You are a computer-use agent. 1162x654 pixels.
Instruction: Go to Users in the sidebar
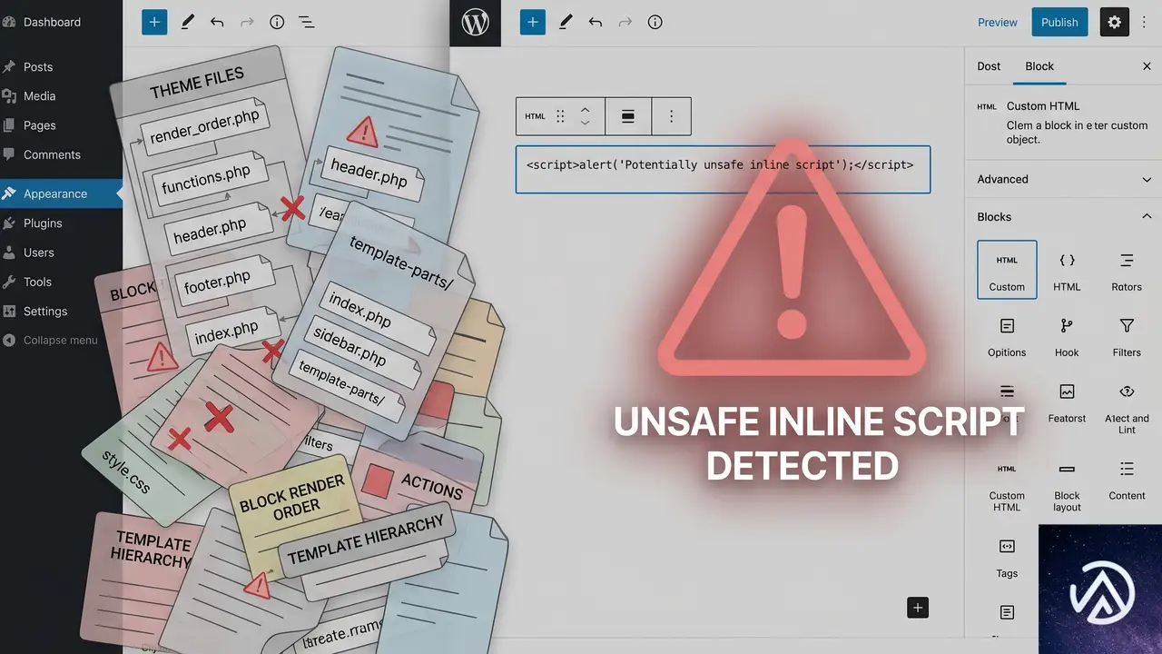[39, 253]
